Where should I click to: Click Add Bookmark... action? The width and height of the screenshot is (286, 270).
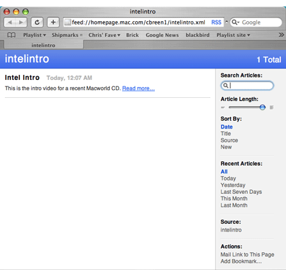[241, 261]
